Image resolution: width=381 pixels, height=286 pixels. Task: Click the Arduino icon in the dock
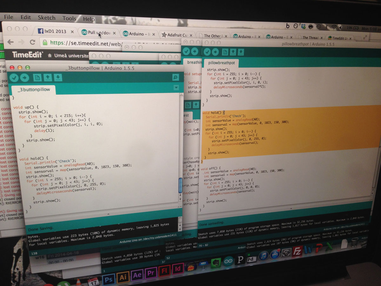tap(228, 262)
